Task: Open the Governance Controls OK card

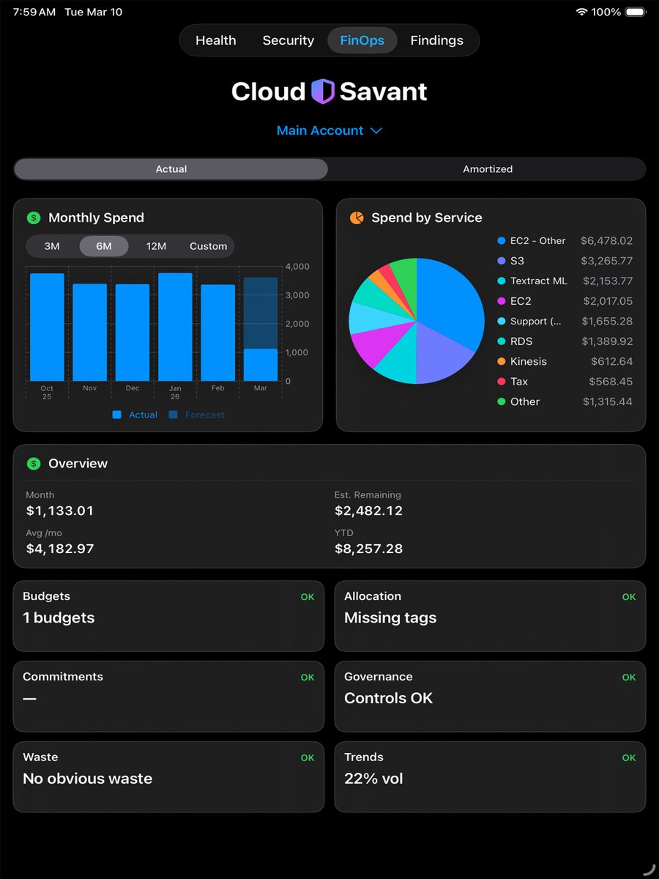Action: (490, 697)
